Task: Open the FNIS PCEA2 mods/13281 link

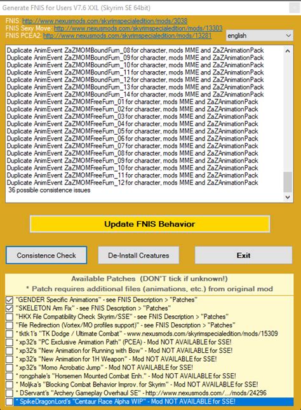Action: click(x=128, y=36)
